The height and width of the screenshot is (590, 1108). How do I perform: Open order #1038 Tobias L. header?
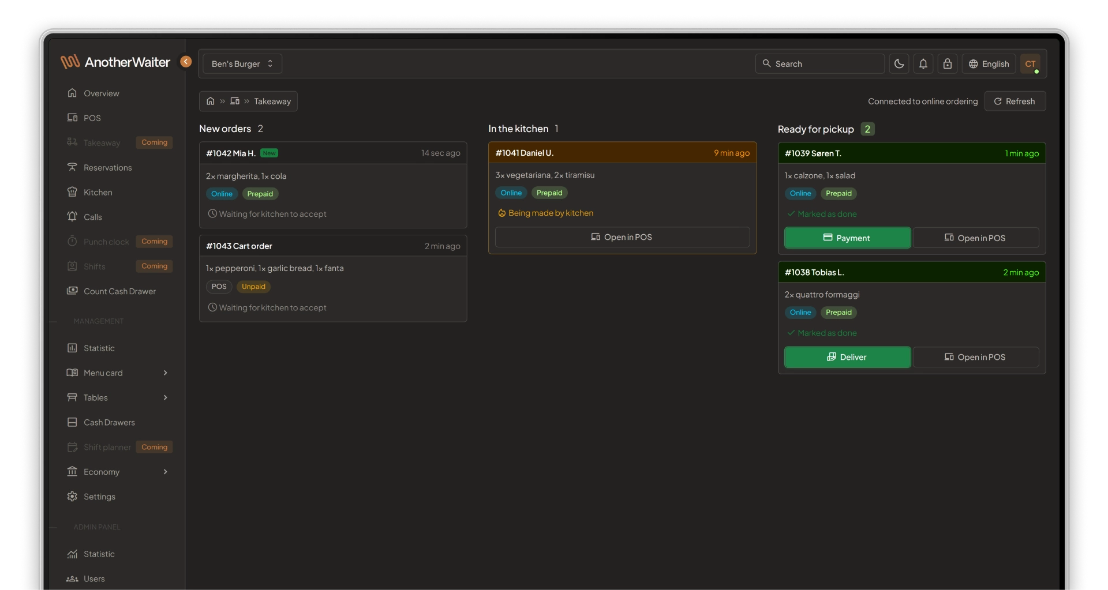coord(912,272)
